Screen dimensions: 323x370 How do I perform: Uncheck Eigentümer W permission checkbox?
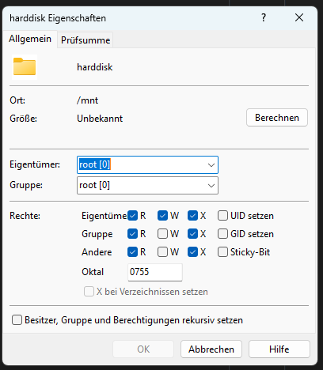[162, 216]
